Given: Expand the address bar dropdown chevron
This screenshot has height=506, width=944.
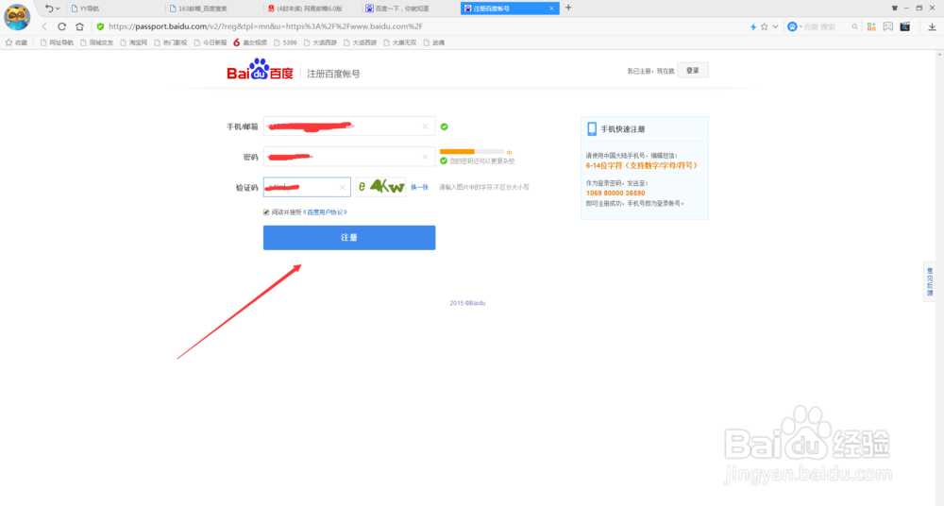Looking at the screenshot, I should (775, 26).
